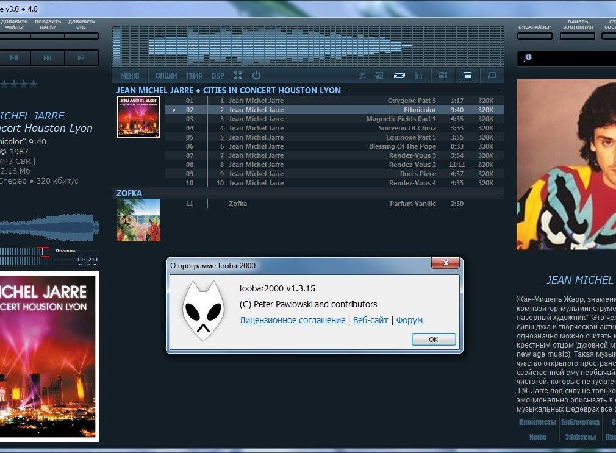Image resolution: width=616 pixels, height=453 pixels.
Task: Switch to the Библиотека tab
Action: (580, 423)
